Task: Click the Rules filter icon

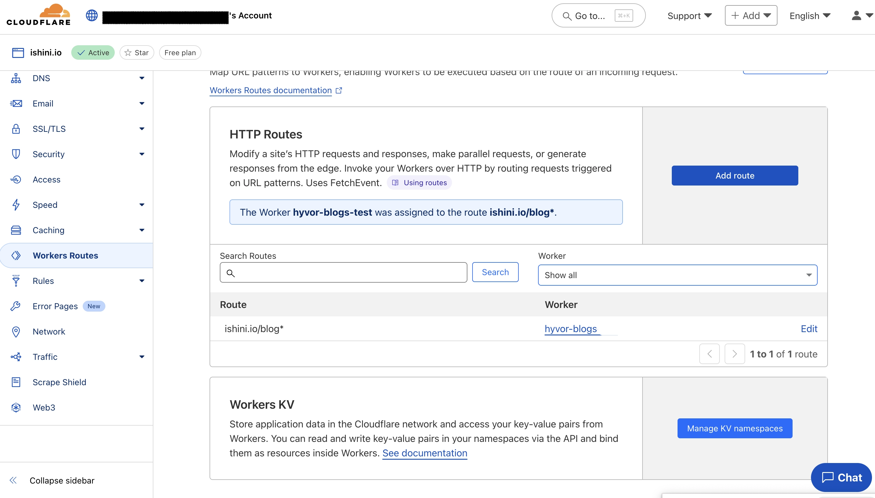Action: coord(16,281)
